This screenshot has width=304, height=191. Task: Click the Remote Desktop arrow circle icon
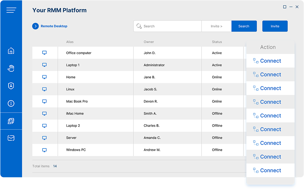[36, 26]
